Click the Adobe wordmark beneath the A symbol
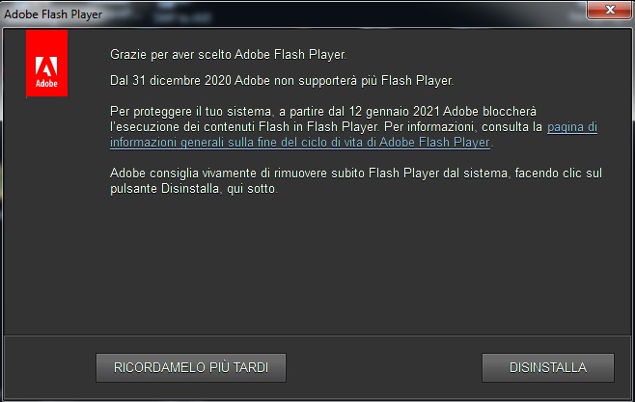 click(46, 83)
